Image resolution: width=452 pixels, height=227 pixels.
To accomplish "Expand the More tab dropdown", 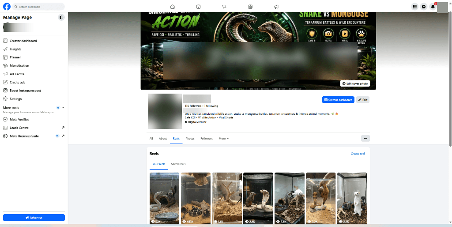I will 224,138.
